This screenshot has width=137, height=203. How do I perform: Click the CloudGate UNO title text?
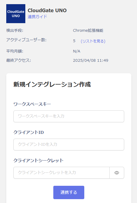[x=47, y=10]
